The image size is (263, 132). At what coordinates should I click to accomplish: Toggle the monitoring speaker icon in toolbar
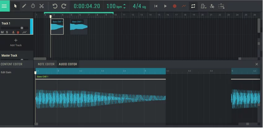212,6
